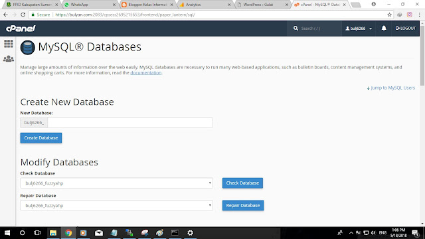Open Check Database dropdown list
425x239 pixels.
point(117,183)
